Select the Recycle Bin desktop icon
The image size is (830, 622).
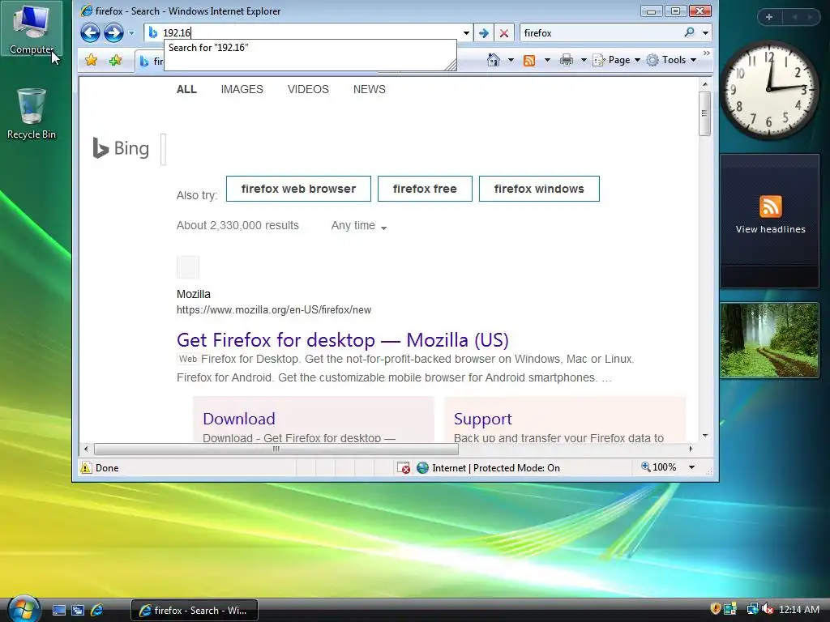(x=32, y=113)
